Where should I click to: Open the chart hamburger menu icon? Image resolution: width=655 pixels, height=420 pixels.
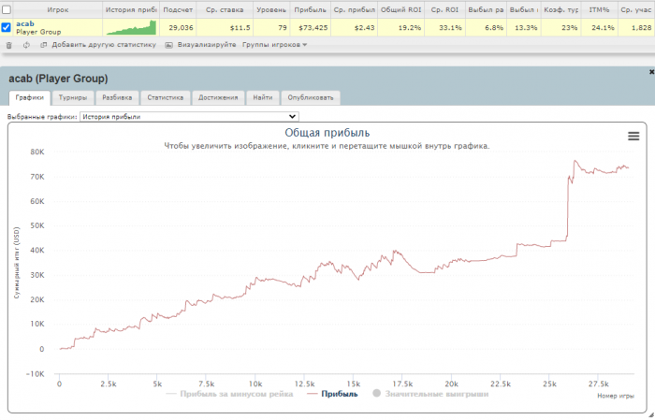click(x=633, y=137)
